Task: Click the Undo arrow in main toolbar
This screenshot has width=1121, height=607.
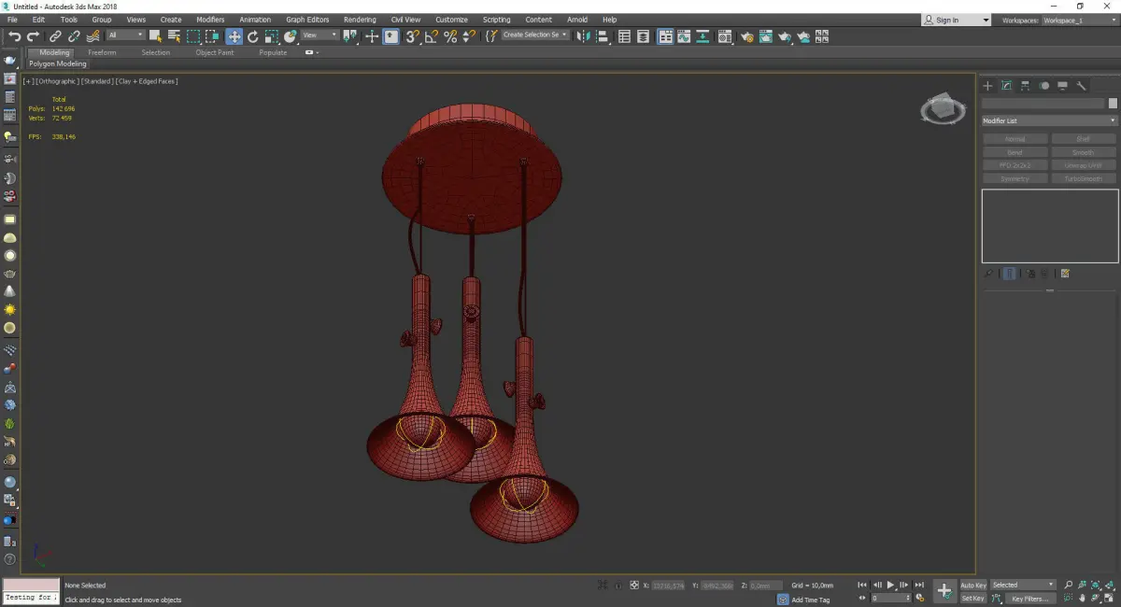Action: 14,36
